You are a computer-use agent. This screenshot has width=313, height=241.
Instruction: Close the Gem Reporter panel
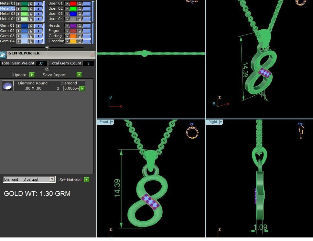click(92, 55)
